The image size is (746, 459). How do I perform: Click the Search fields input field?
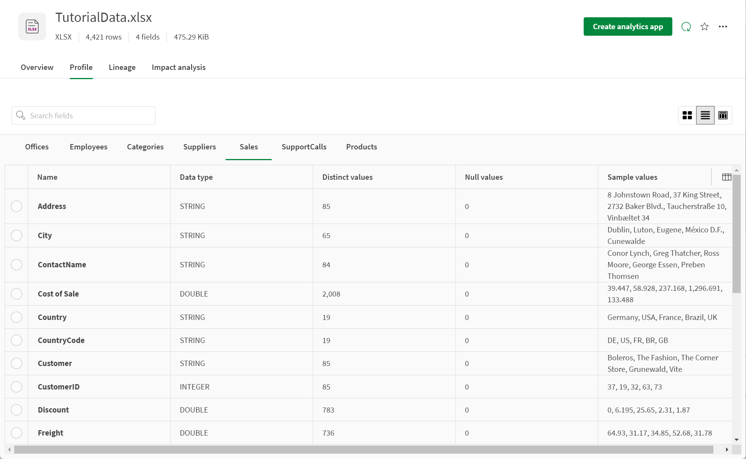point(83,115)
